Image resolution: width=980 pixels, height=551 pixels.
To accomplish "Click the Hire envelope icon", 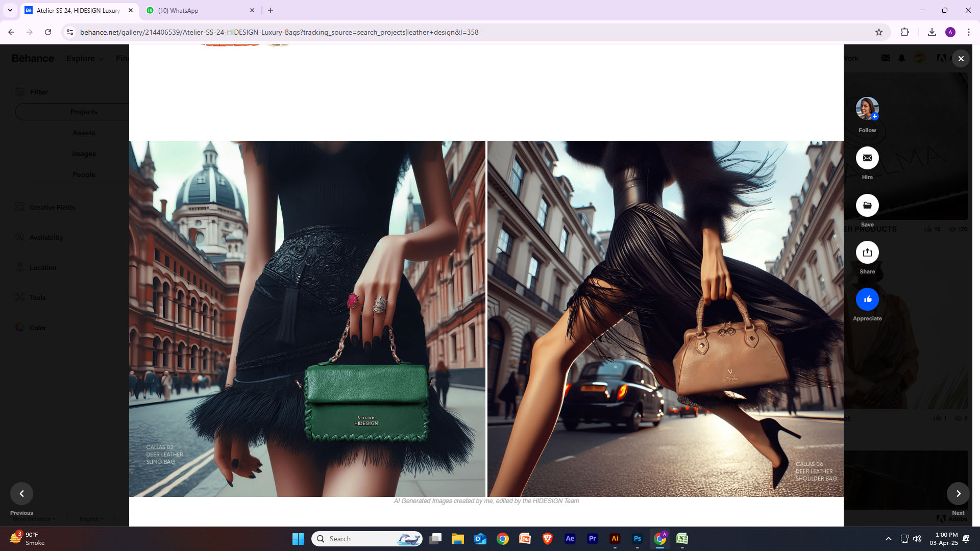I will [867, 158].
